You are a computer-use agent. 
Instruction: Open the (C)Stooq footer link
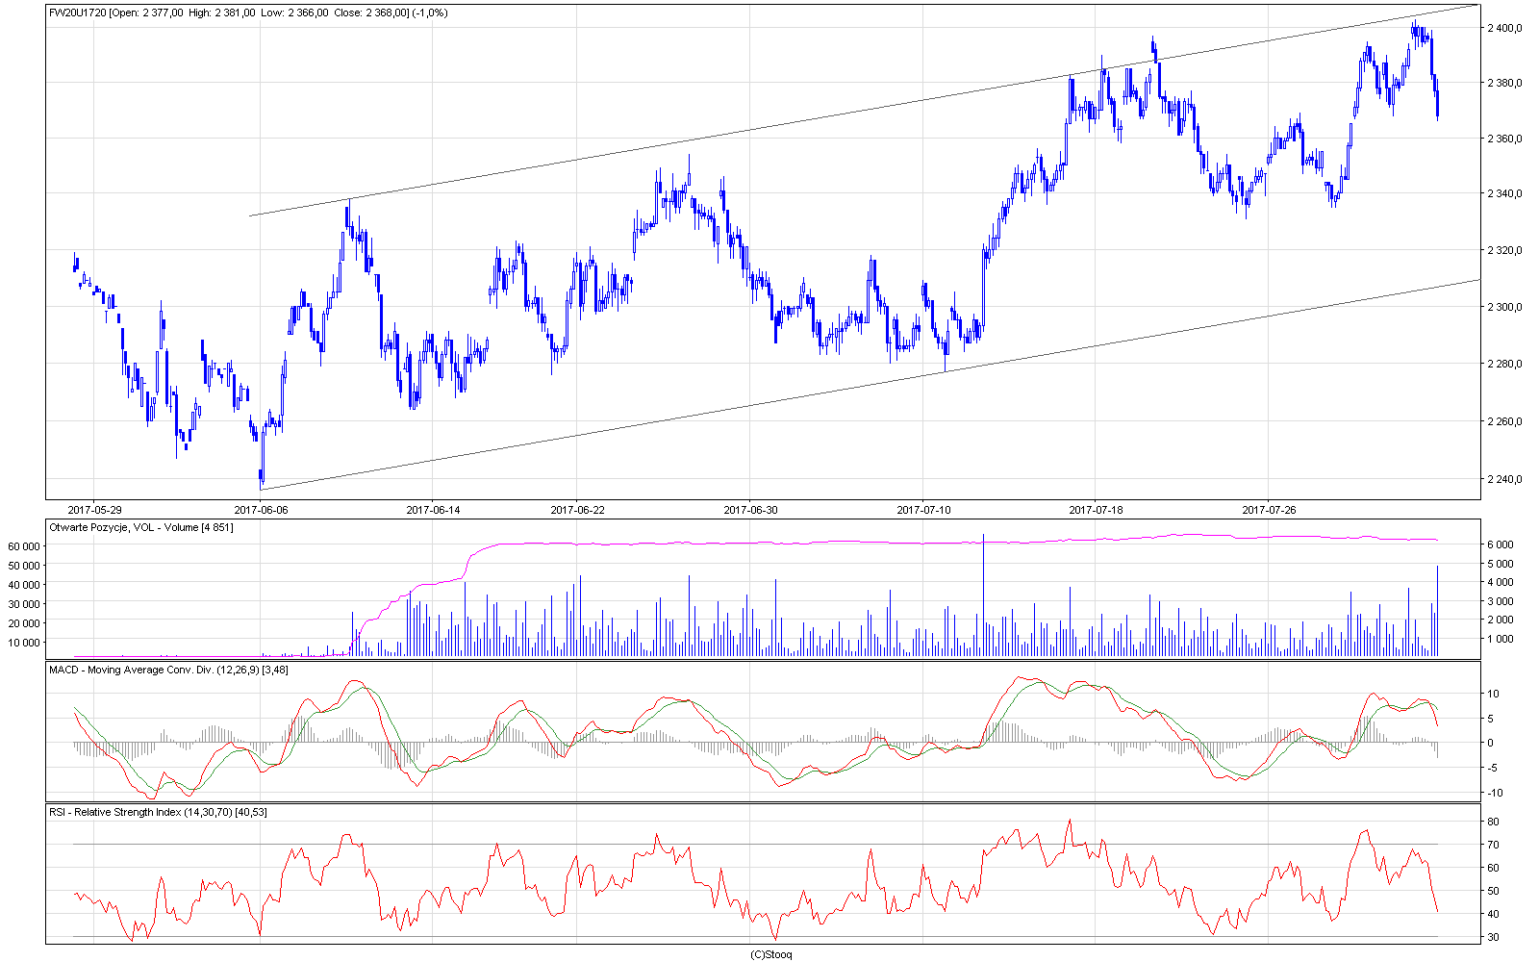[x=770, y=954]
